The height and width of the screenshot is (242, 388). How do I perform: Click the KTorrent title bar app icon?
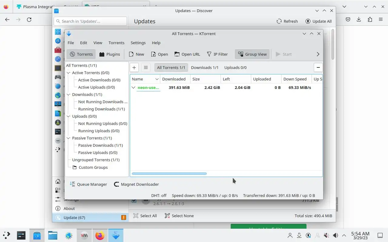pos(69,34)
